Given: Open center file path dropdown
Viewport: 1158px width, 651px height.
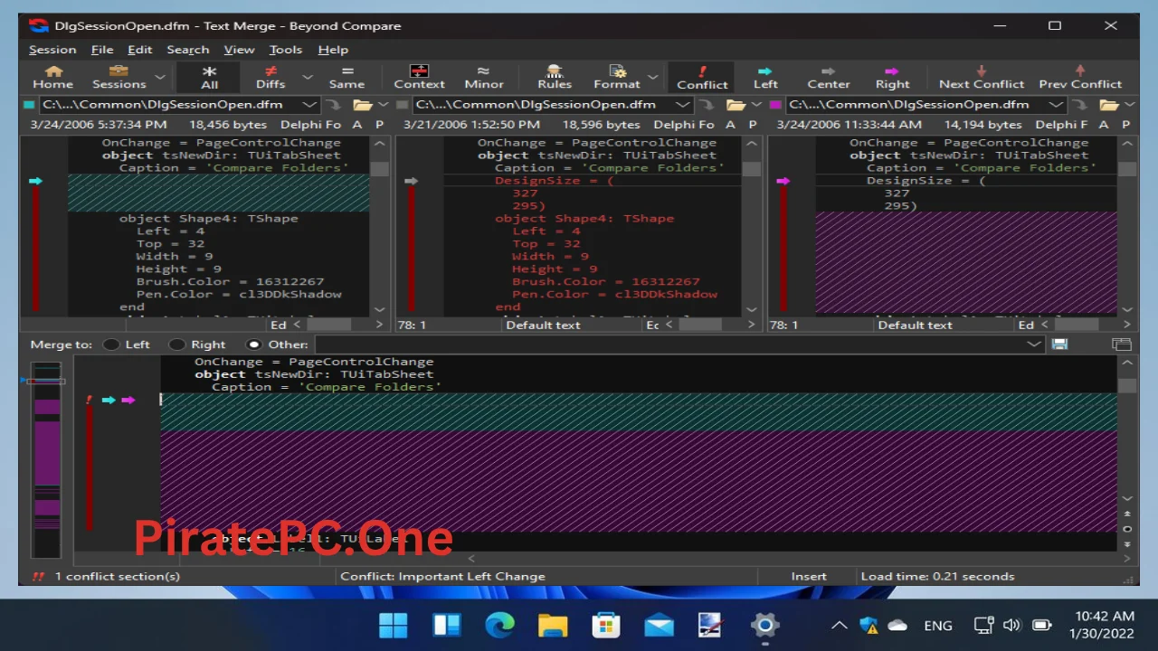Looking at the screenshot, I should [x=683, y=105].
